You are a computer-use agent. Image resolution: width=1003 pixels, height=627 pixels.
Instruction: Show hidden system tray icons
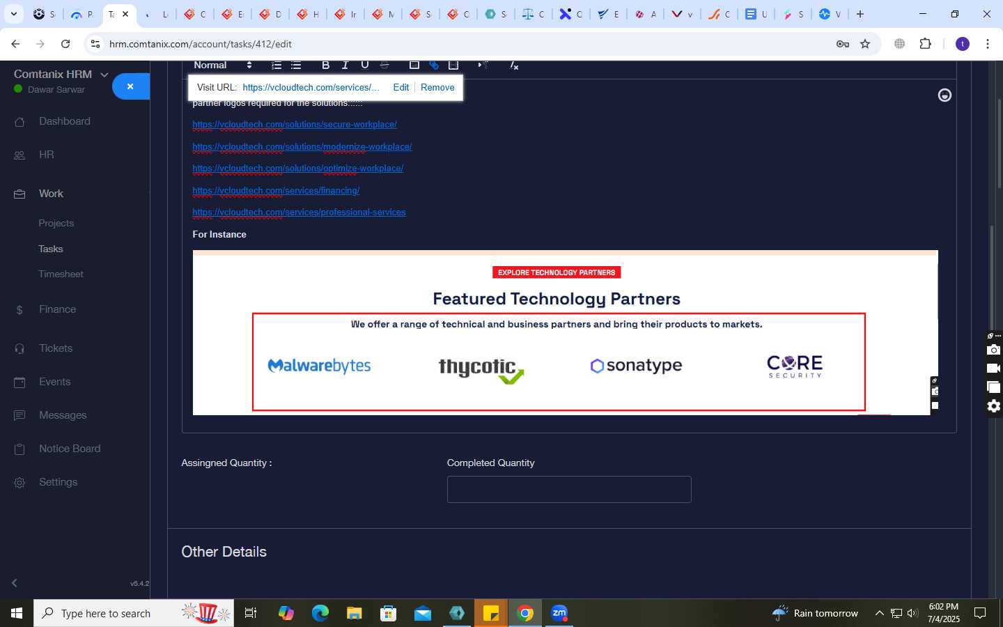coord(879,613)
